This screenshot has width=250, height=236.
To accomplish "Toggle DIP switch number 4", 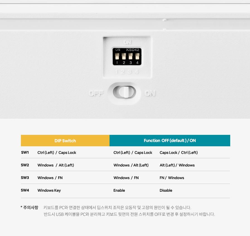I will [x=137, y=56].
